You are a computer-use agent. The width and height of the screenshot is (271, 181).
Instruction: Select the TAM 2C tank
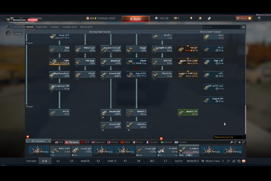pos(59,113)
